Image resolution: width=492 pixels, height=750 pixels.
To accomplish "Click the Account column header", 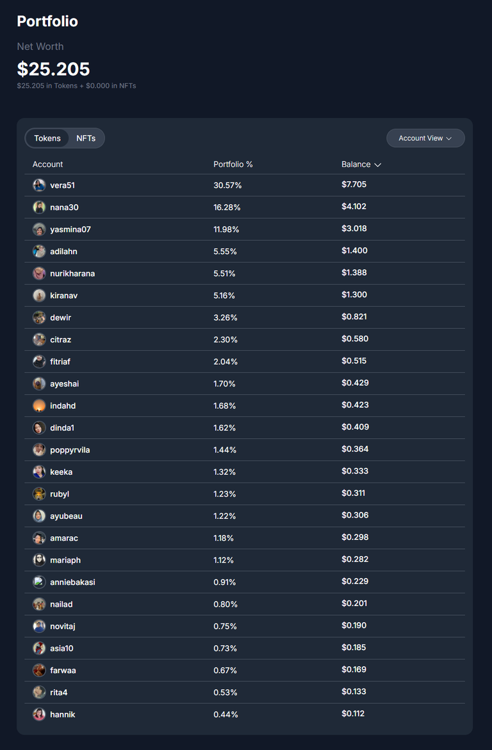I will (47, 164).
